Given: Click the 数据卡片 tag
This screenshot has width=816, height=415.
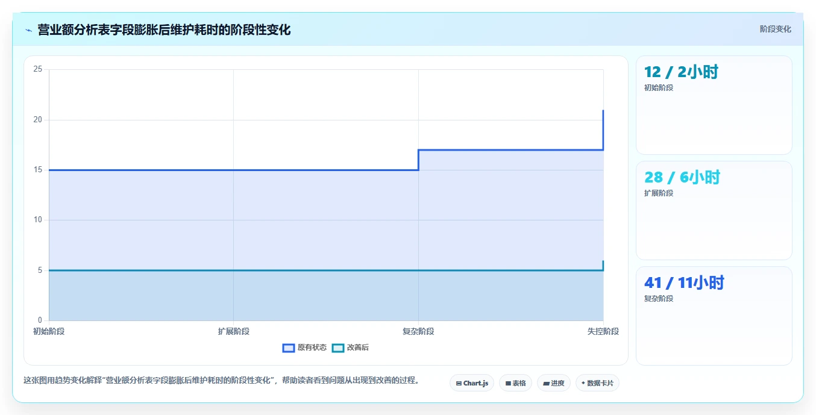Looking at the screenshot, I should click(597, 383).
